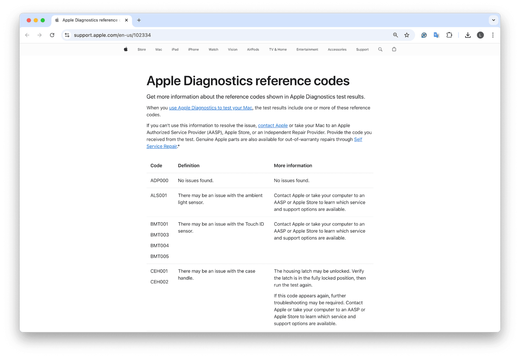Open the Google Translate extension icon
520x358 pixels.
pos(436,35)
